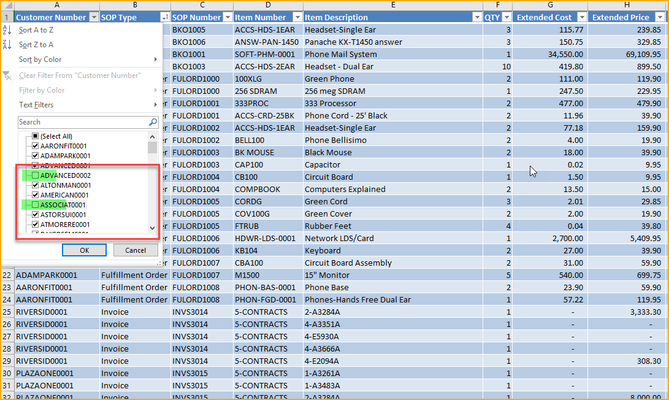Uncheck the ATMORERE0001 filter checkbox
The height and width of the screenshot is (400, 669).
[36, 225]
